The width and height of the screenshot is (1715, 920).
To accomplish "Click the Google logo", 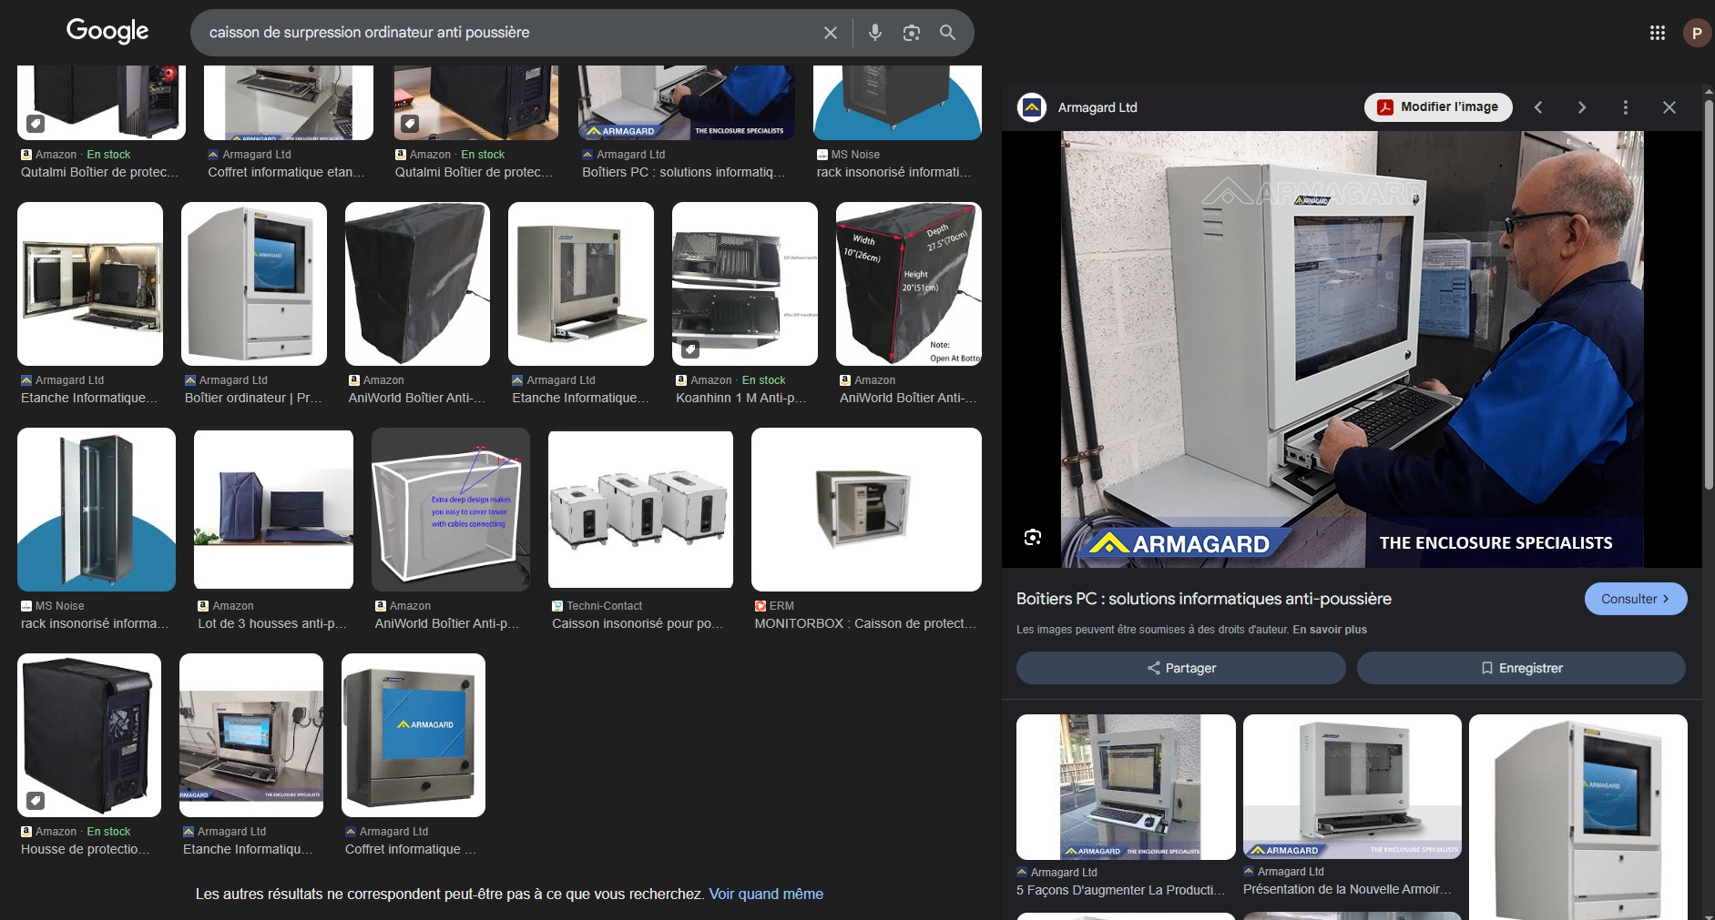I will [107, 31].
